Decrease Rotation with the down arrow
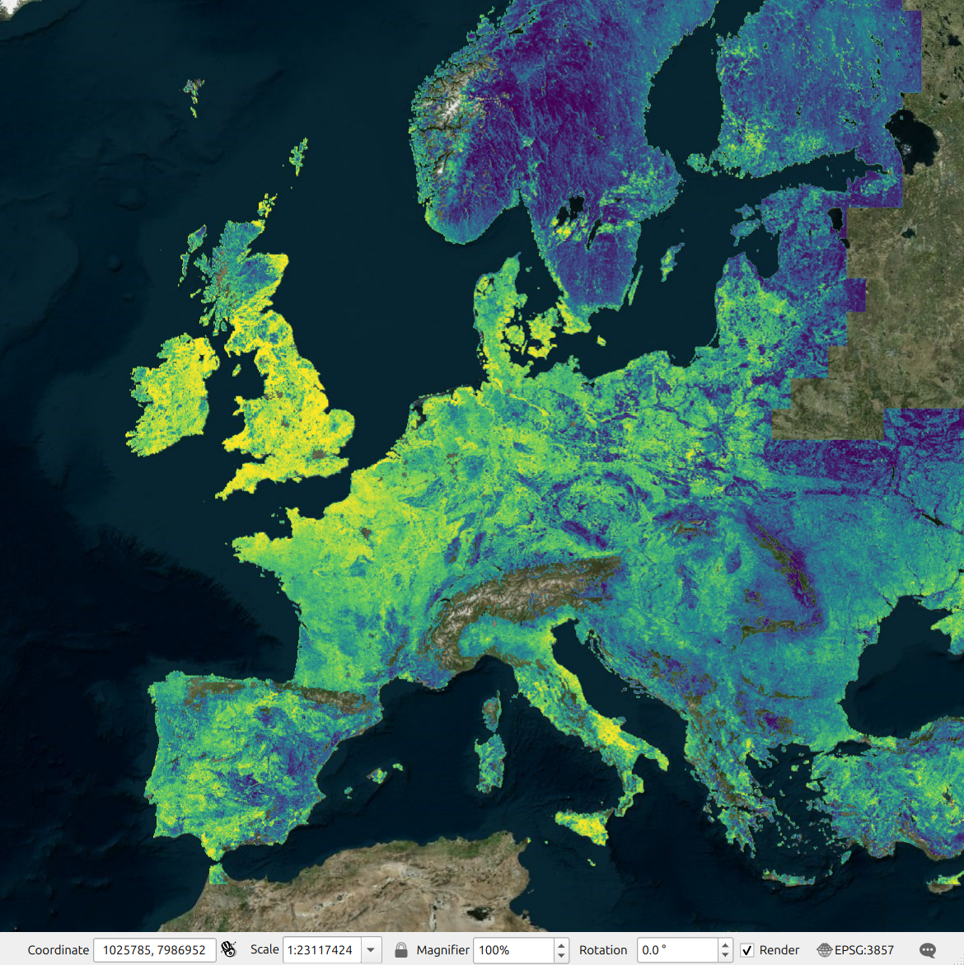The height and width of the screenshot is (965, 964). tap(724, 955)
